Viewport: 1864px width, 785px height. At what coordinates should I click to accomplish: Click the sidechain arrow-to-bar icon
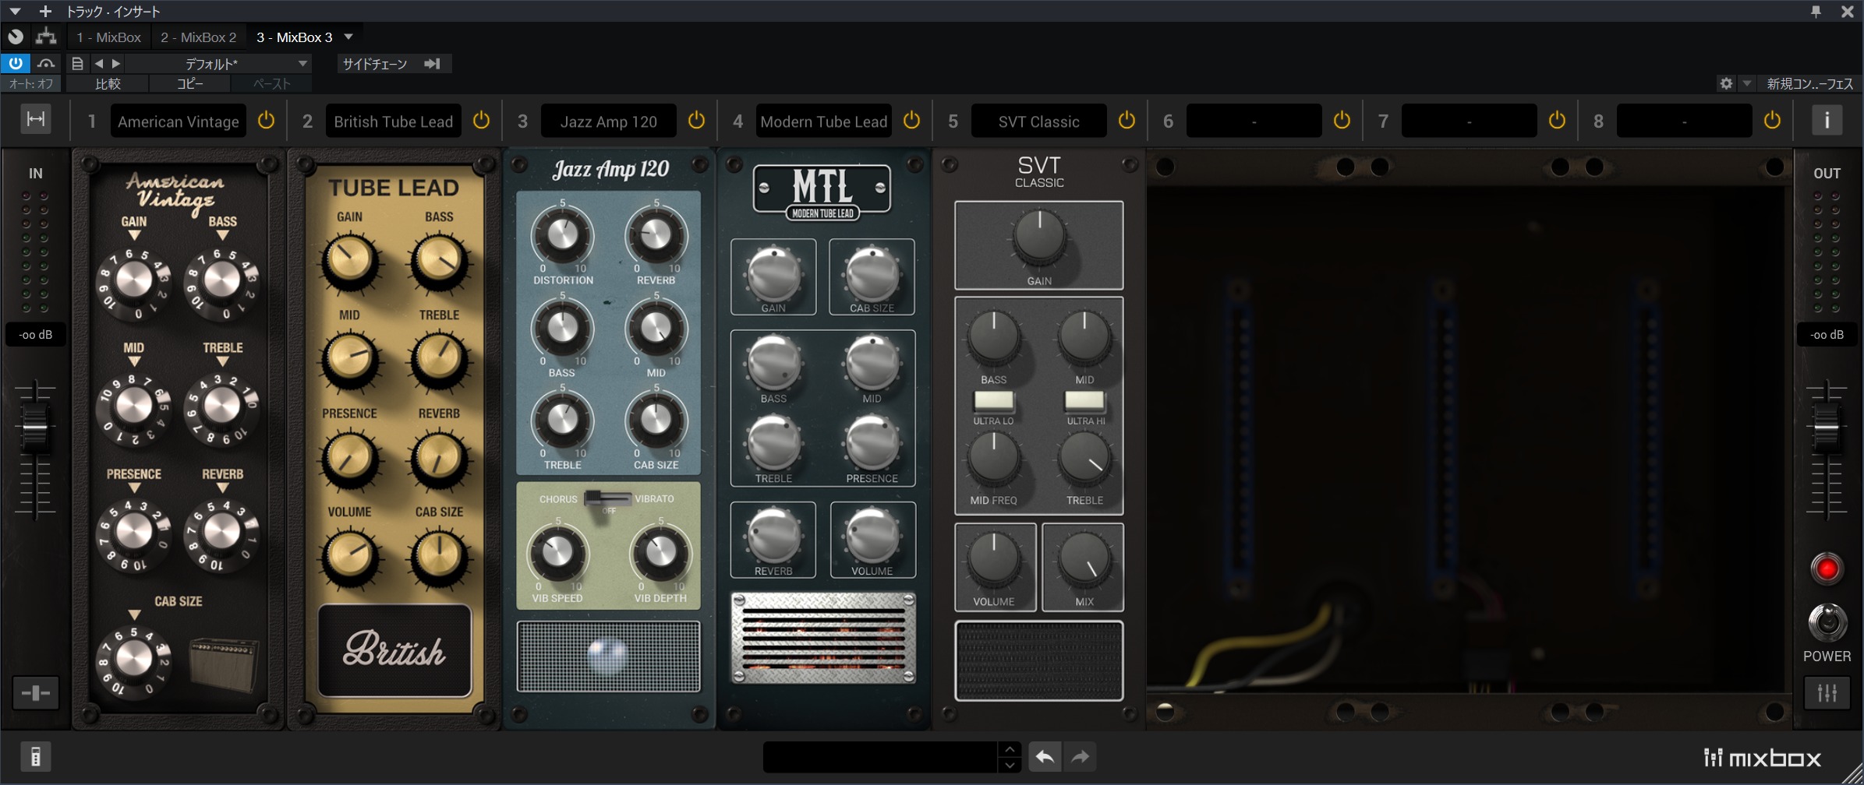[x=433, y=64]
